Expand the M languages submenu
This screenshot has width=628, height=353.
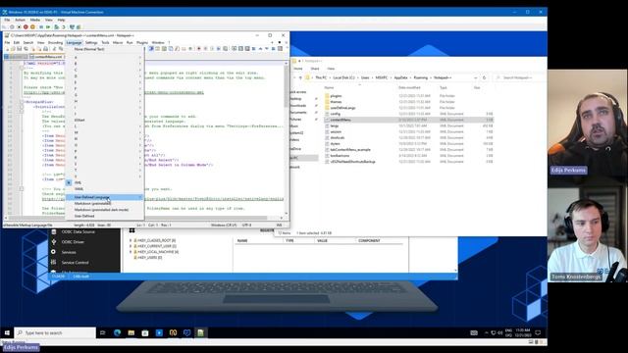[x=104, y=132]
